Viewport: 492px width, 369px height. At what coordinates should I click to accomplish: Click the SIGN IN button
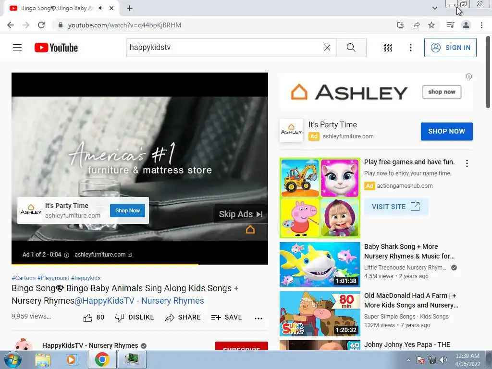coord(450,48)
